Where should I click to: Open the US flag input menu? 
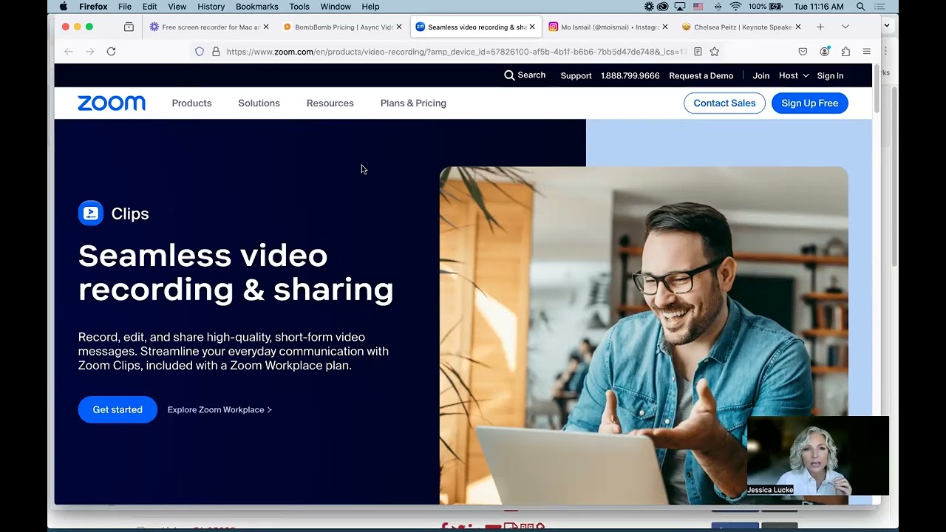pos(698,7)
